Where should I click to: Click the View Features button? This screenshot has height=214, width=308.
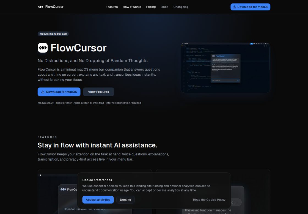click(x=98, y=92)
